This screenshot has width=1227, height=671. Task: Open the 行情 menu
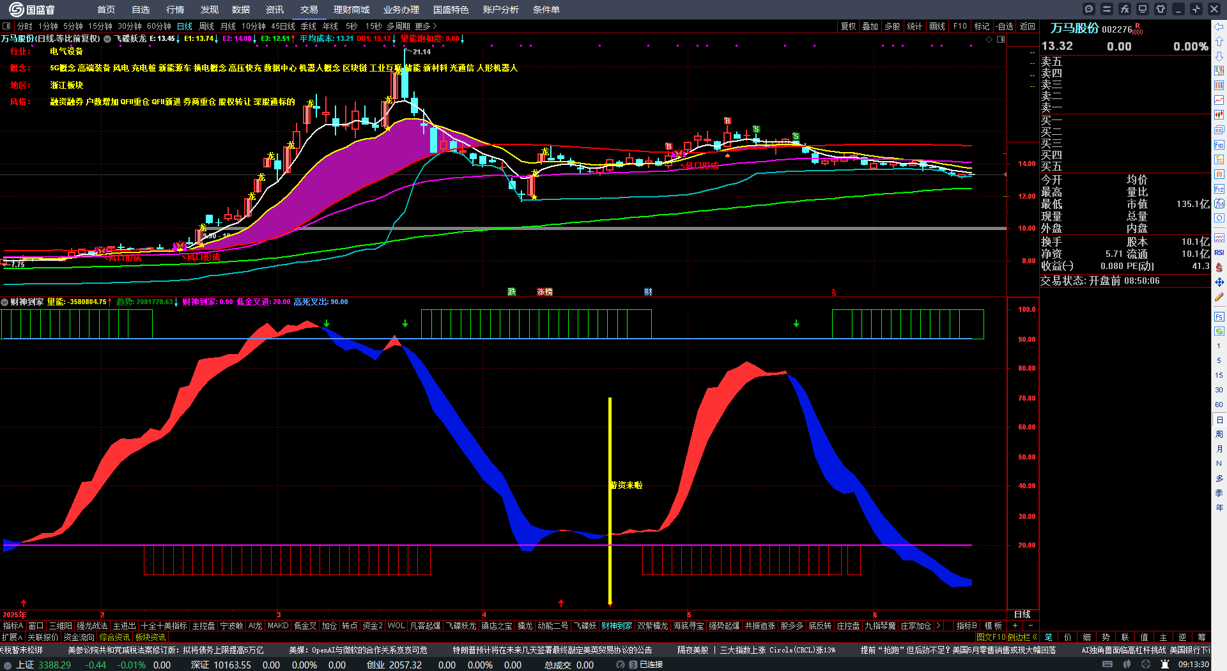point(175,10)
